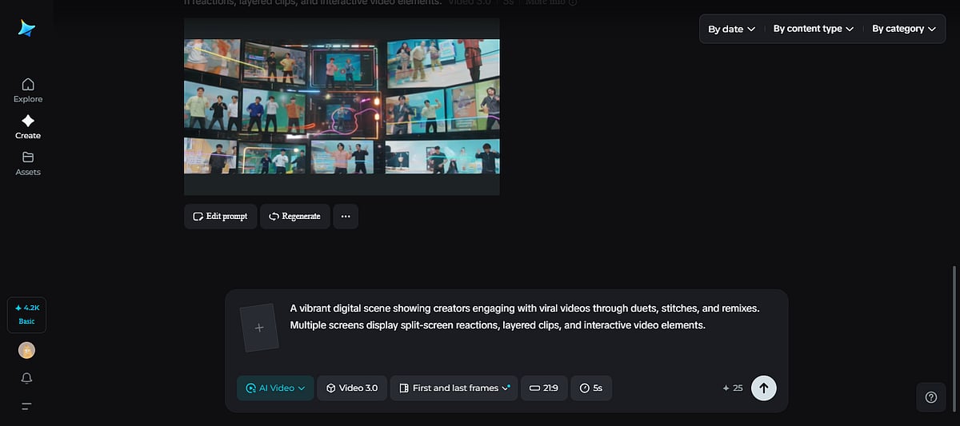This screenshot has width=960, height=426.
Task: Open the help question mark icon
Action: [x=930, y=397]
